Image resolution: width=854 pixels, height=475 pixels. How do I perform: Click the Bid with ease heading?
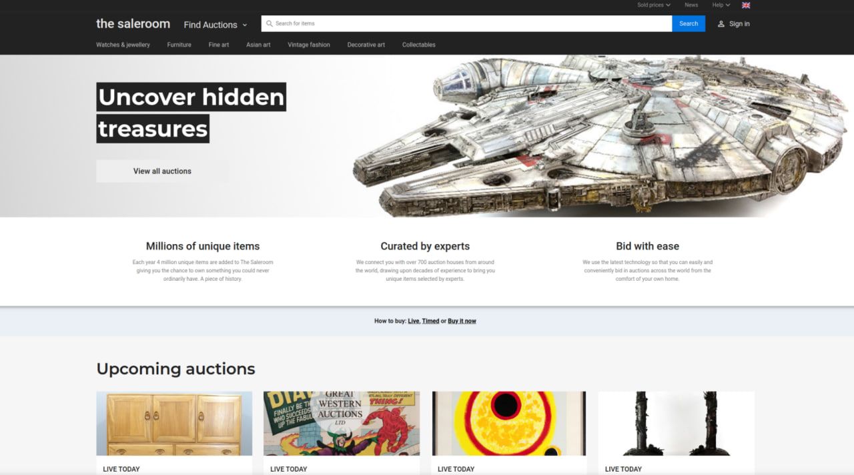click(x=647, y=246)
